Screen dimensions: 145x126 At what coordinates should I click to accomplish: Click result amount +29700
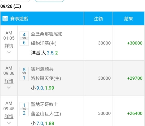coord(135,78)
